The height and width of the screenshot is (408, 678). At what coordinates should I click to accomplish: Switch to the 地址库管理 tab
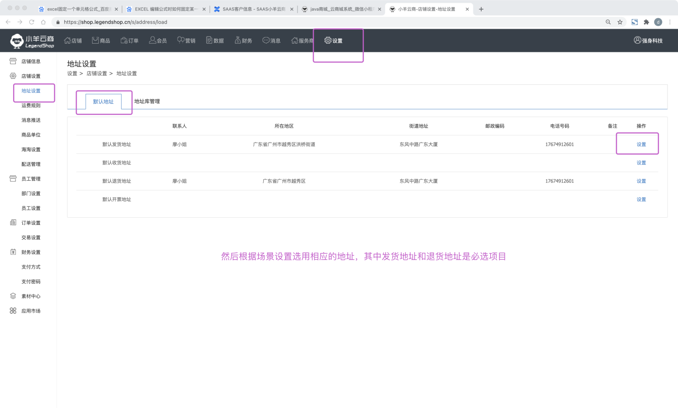(x=147, y=102)
